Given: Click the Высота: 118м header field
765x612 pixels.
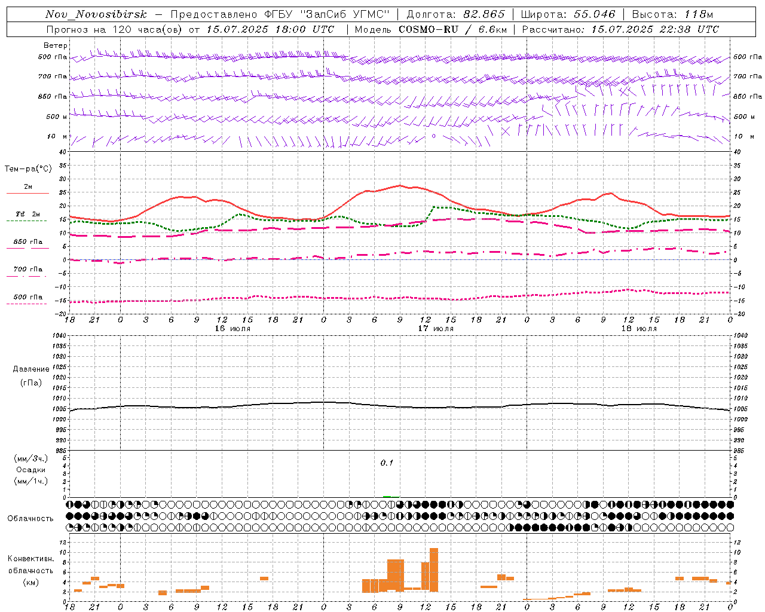Looking at the screenshot, I should click(672, 14).
